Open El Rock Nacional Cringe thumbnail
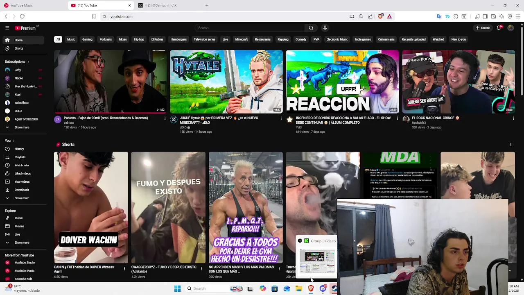524x295 pixels. pyautogui.click(x=458, y=82)
